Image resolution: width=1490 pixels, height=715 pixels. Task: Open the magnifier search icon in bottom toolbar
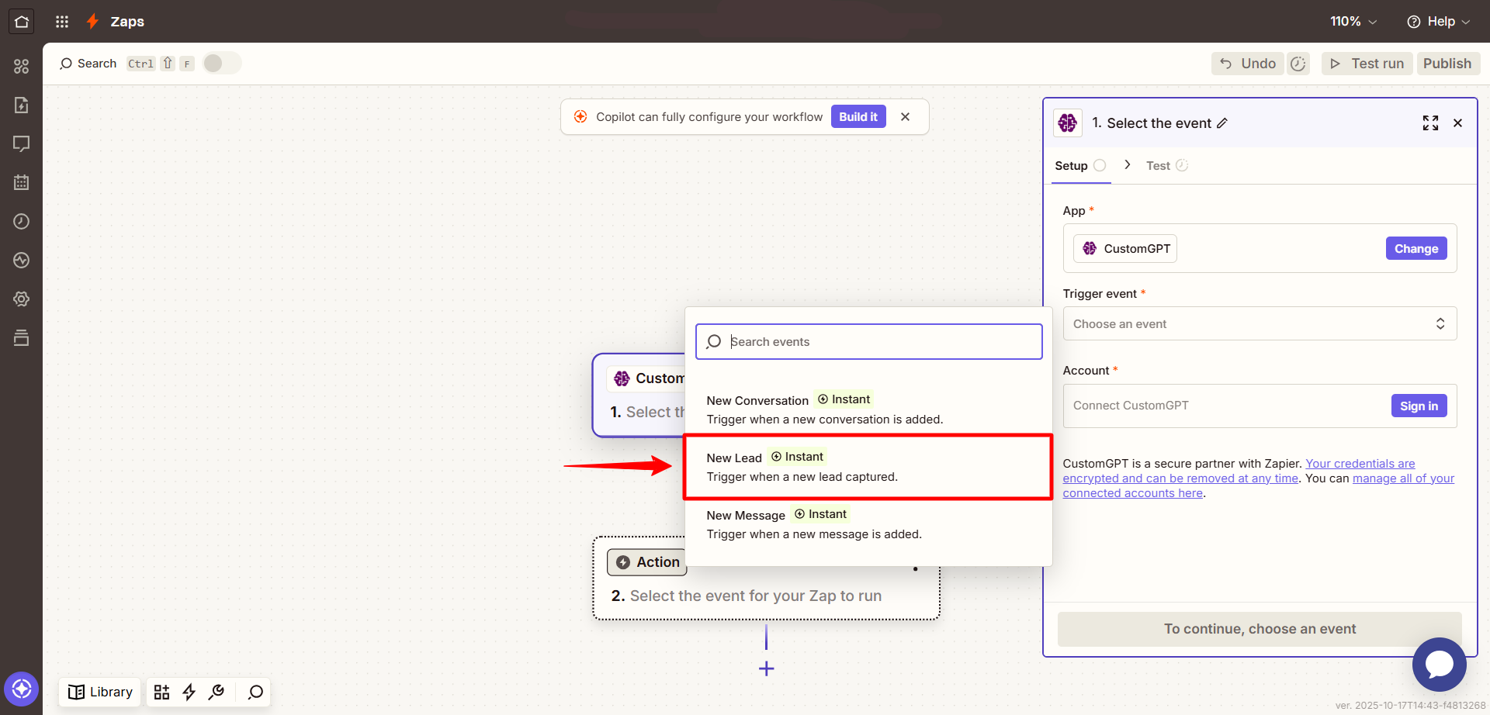pos(255,692)
